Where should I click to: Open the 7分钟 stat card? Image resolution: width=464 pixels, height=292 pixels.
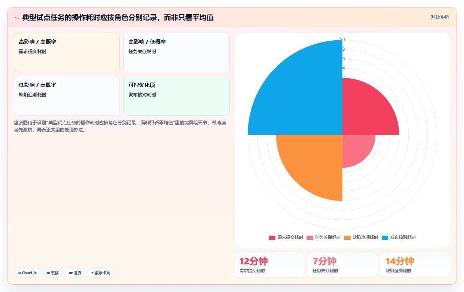coord(342,265)
